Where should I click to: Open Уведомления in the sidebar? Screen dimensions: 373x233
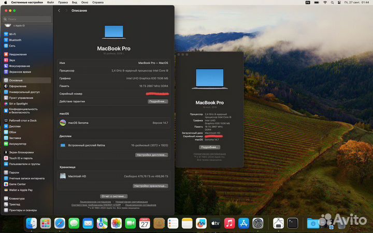pyautogui.click(x=27, y=54)
